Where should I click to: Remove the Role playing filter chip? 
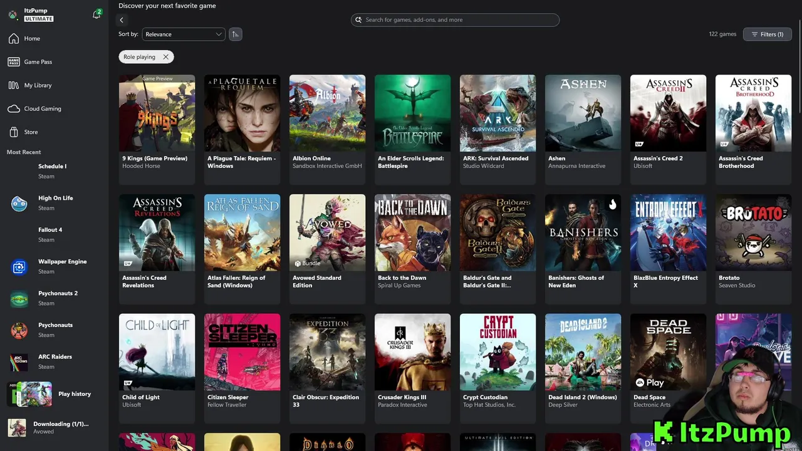point(165,57)
